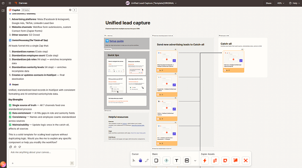This screenshot has width=302, height=168.
Task: Open the Help menu
Action: pos(295,3)
